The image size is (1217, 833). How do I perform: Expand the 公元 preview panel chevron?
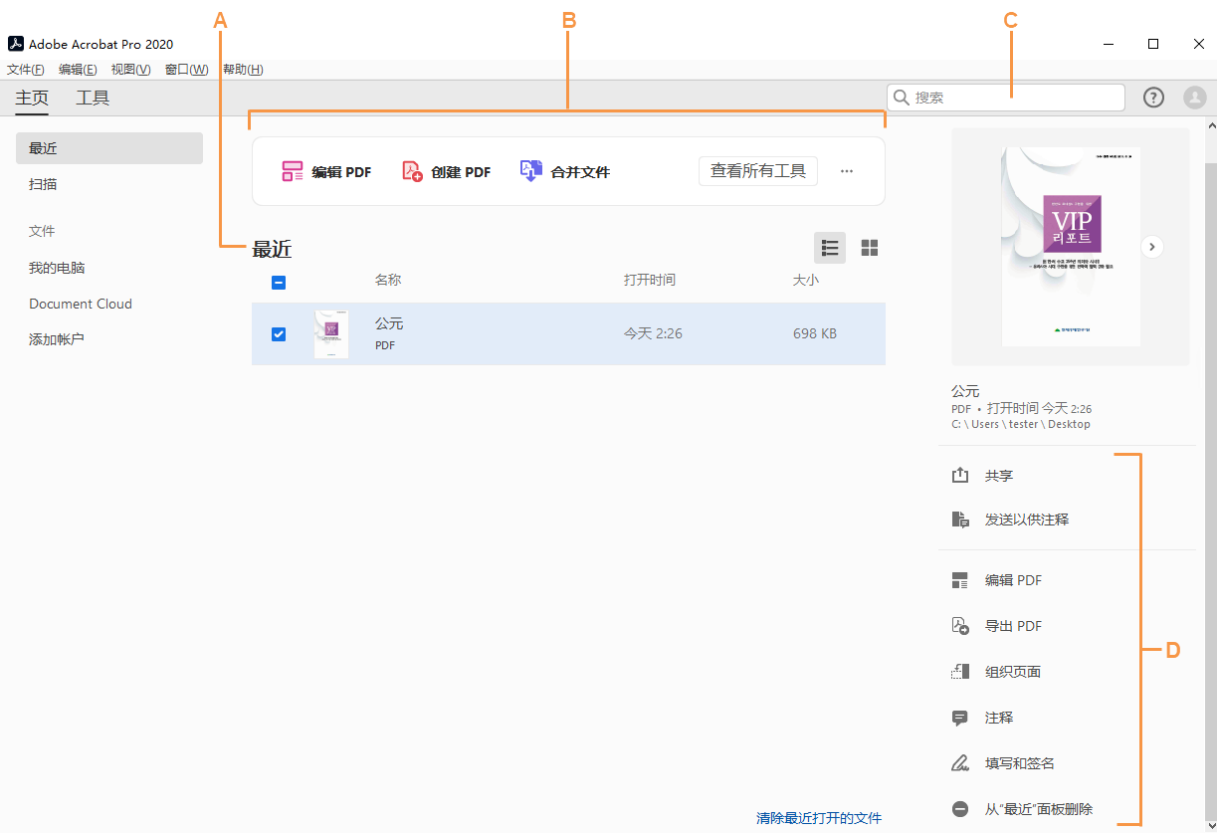[x=1151, y=246]
